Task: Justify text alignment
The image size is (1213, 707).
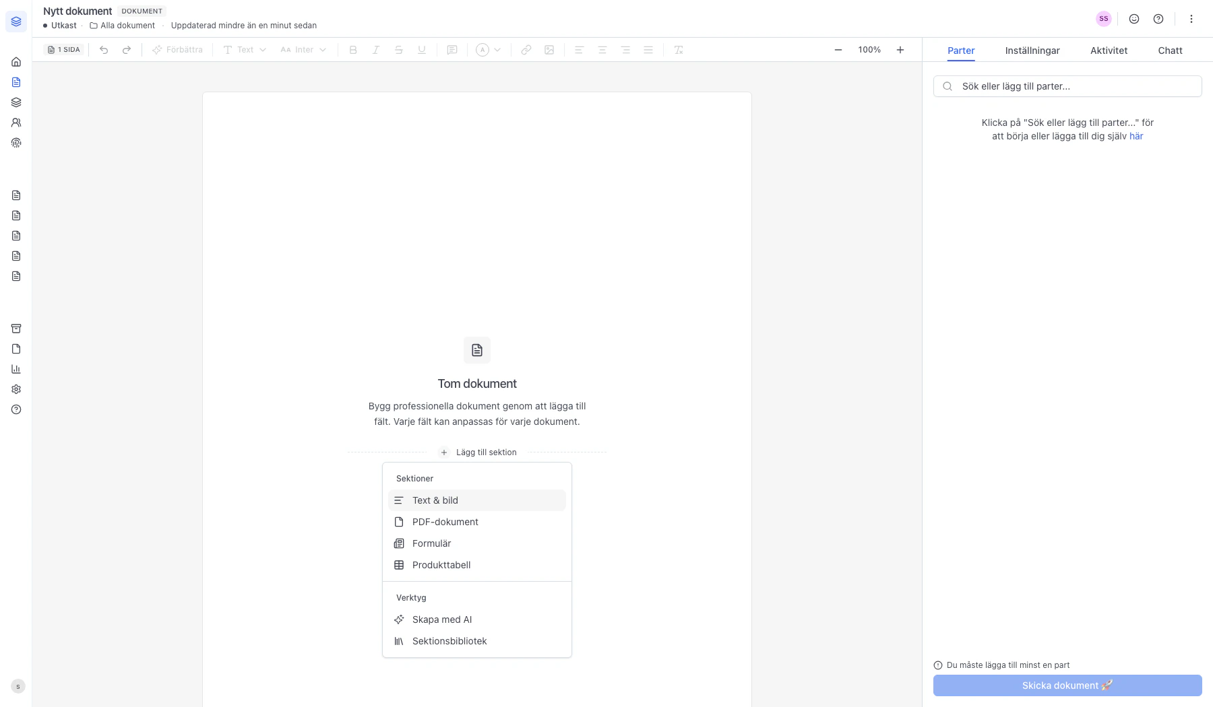Action: click(648, 50)
